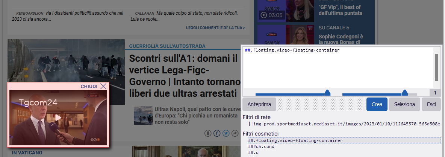This screenshot has width=445, height=157.
Task: Adjust the right depth slider handle
Action: click(405, 93)
